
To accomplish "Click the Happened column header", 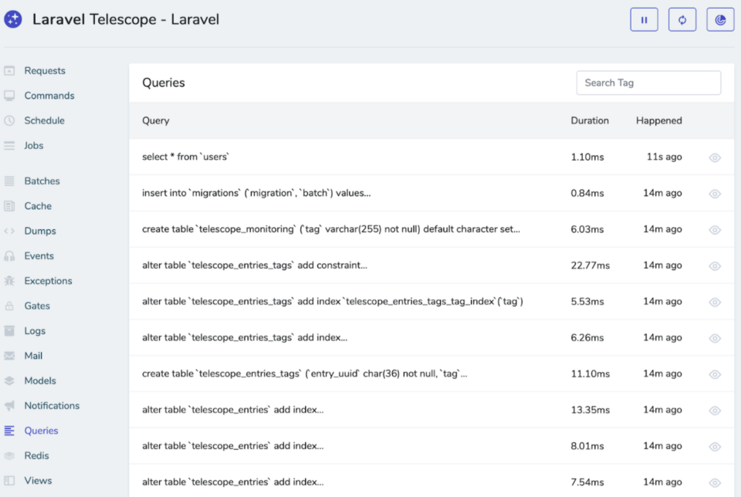I will [658, 120].
